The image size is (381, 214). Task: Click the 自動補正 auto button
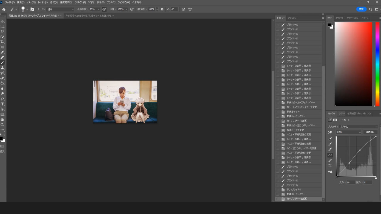(370, 132)
